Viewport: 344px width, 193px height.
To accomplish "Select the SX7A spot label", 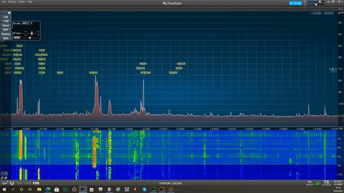I will pyautogui.click(x=19, y=46).
